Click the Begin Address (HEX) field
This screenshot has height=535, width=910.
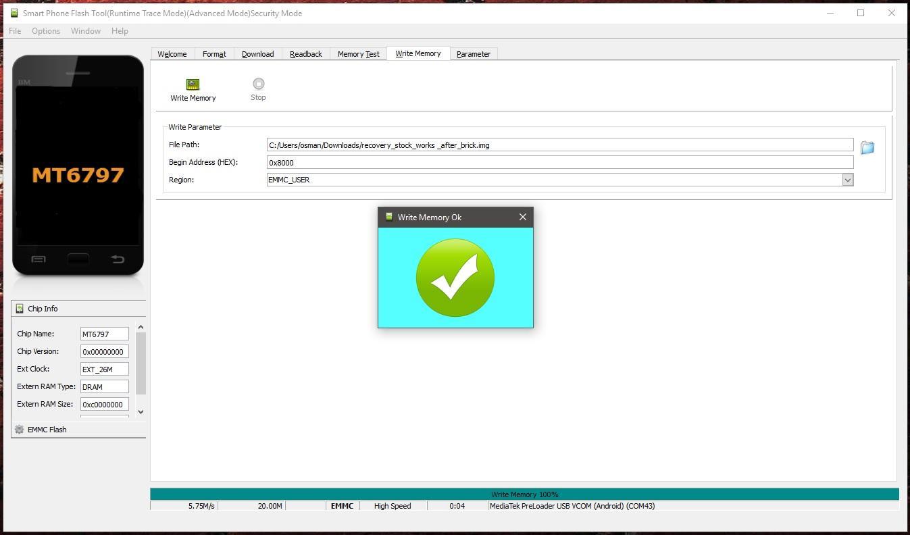point(559,163)
